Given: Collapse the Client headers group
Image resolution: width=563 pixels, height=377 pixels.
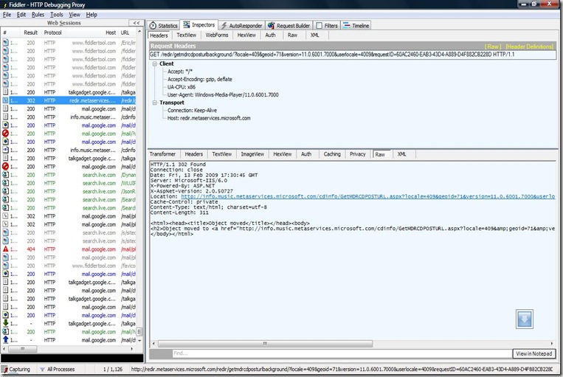Looking at the screenshot, I should point(155,63).
